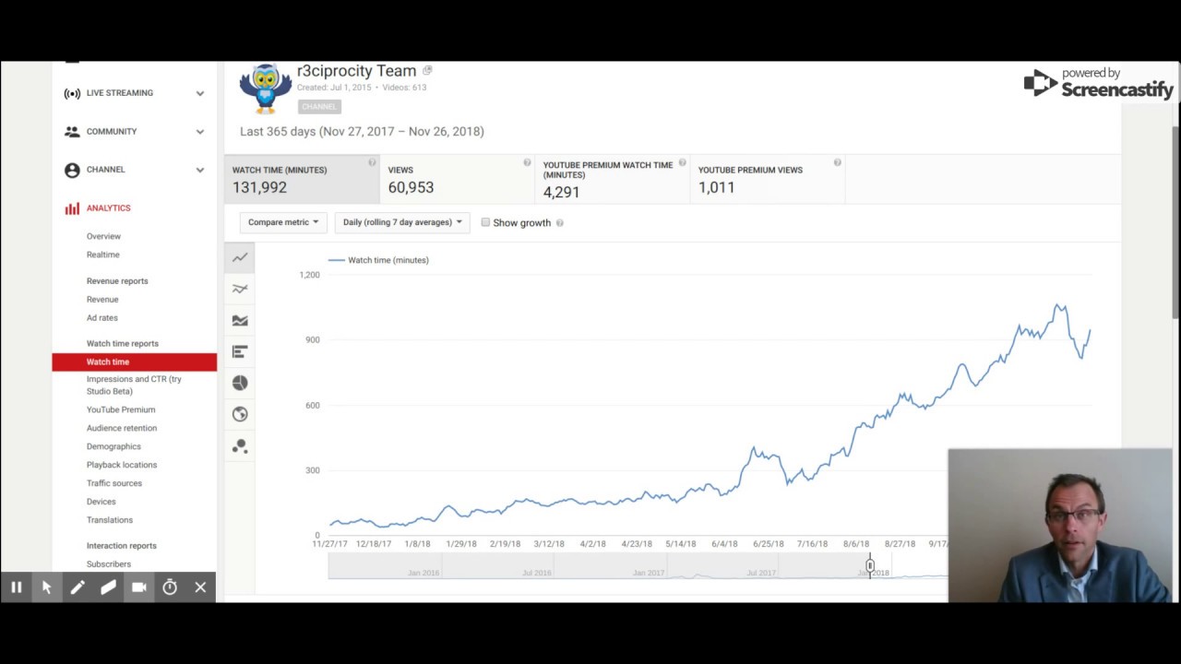Screen dimensions: 1181x664
Task: Select the pie chart view icon
Action: coord(240,383)
